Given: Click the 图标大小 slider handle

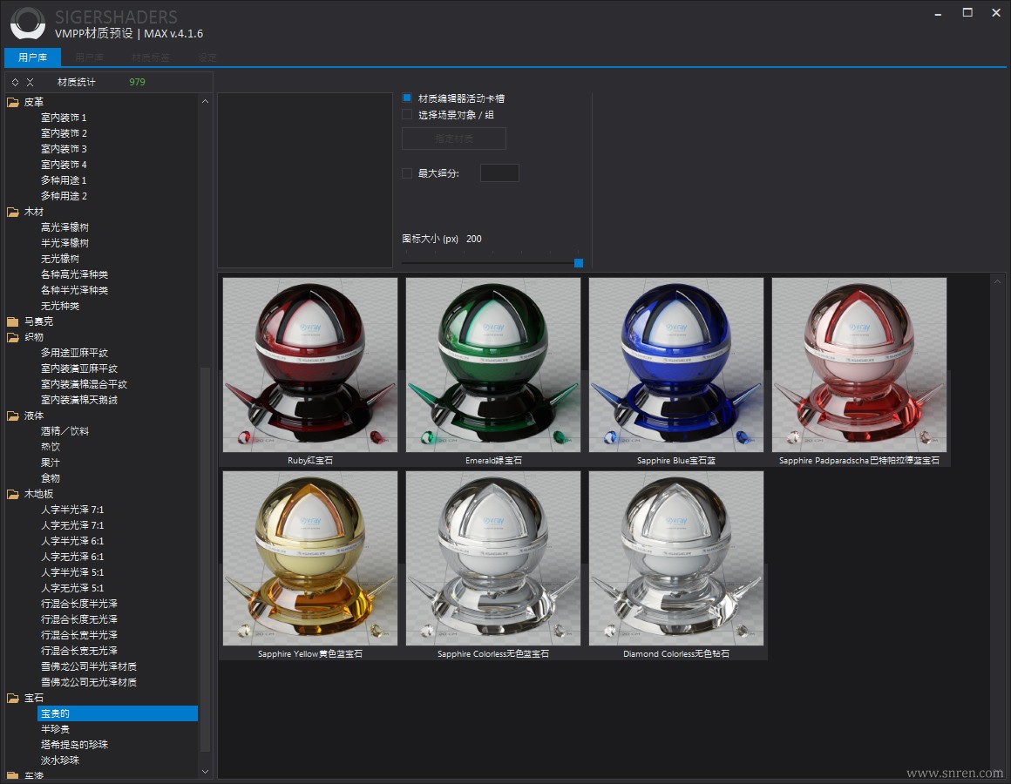Looking at the screenshot, I should (578, 262).
